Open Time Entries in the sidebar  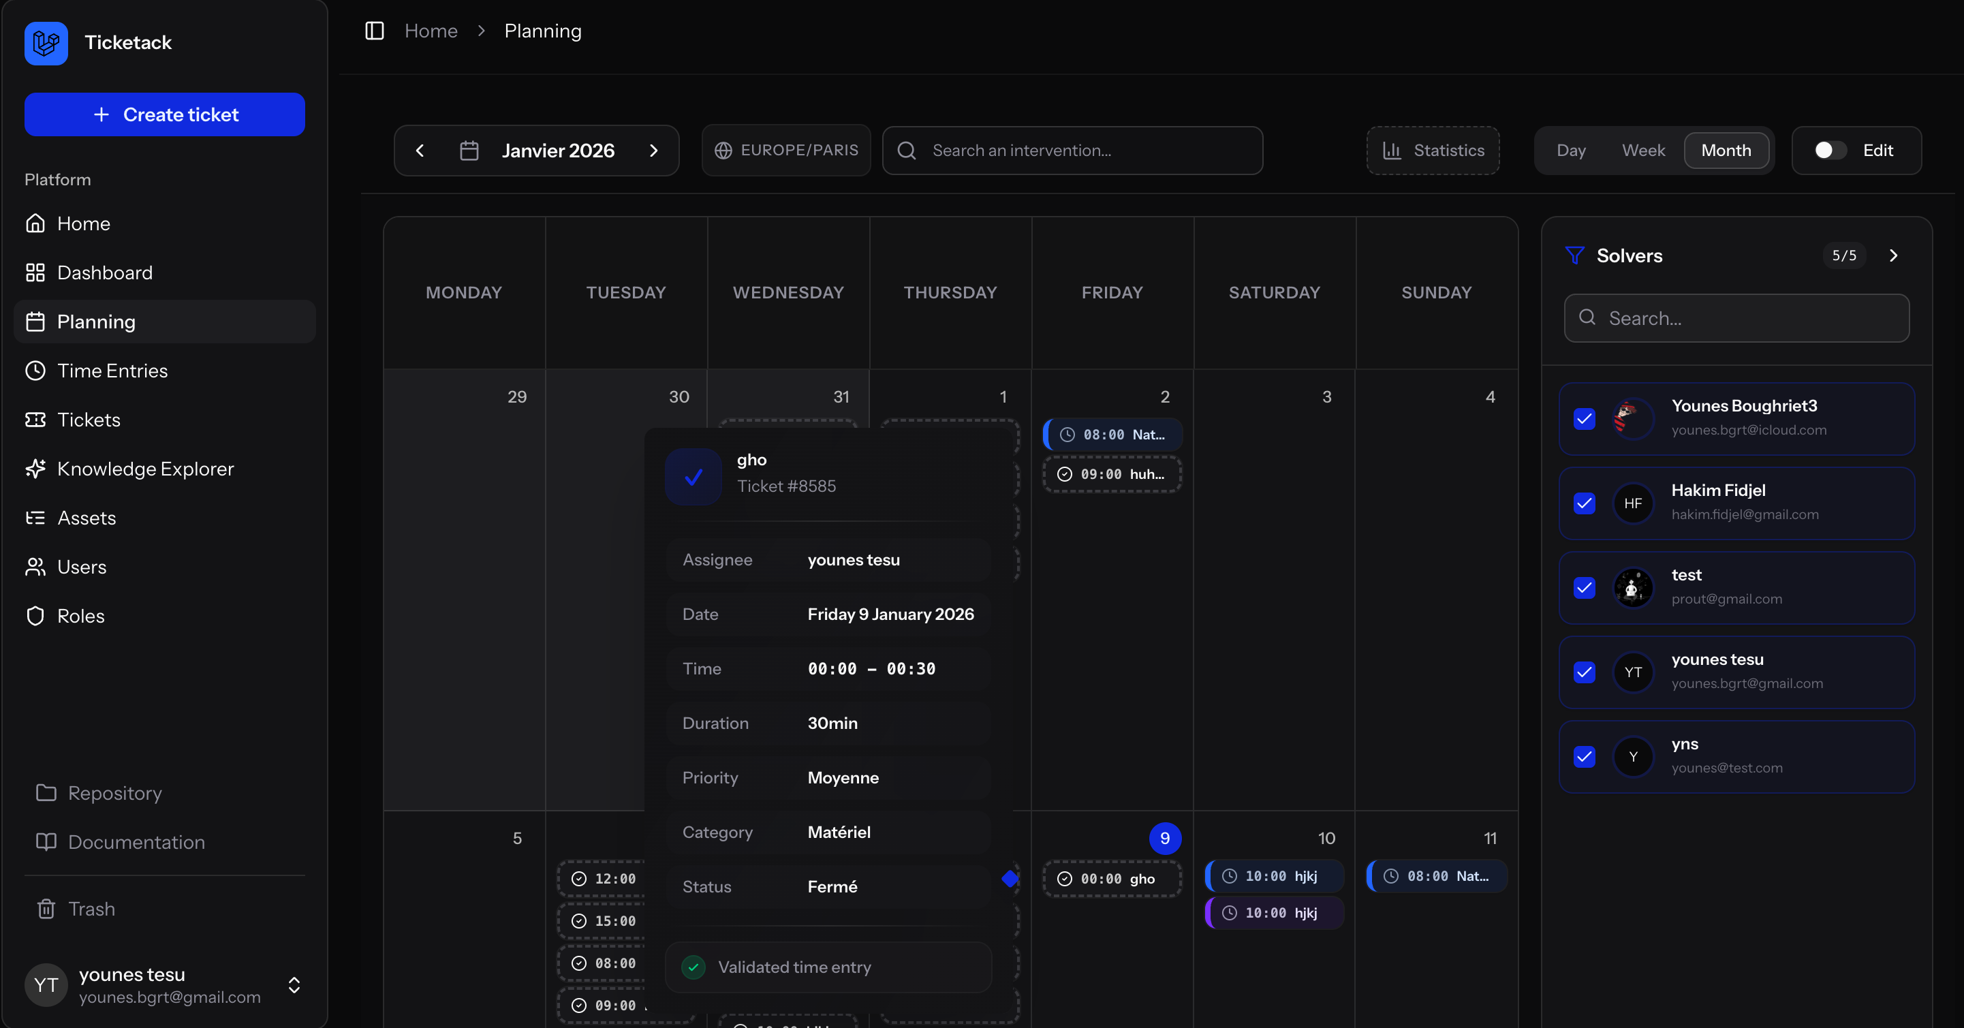click(x=112, y=371)
